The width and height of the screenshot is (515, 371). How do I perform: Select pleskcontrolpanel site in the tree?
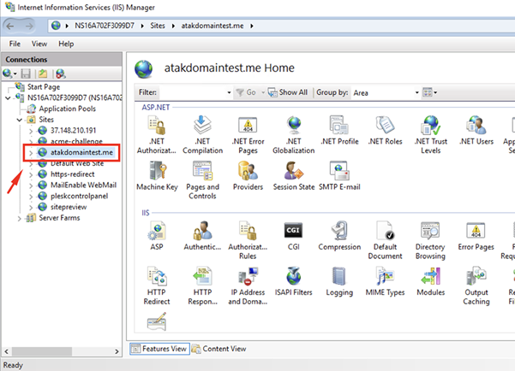(x=79, y=196)
